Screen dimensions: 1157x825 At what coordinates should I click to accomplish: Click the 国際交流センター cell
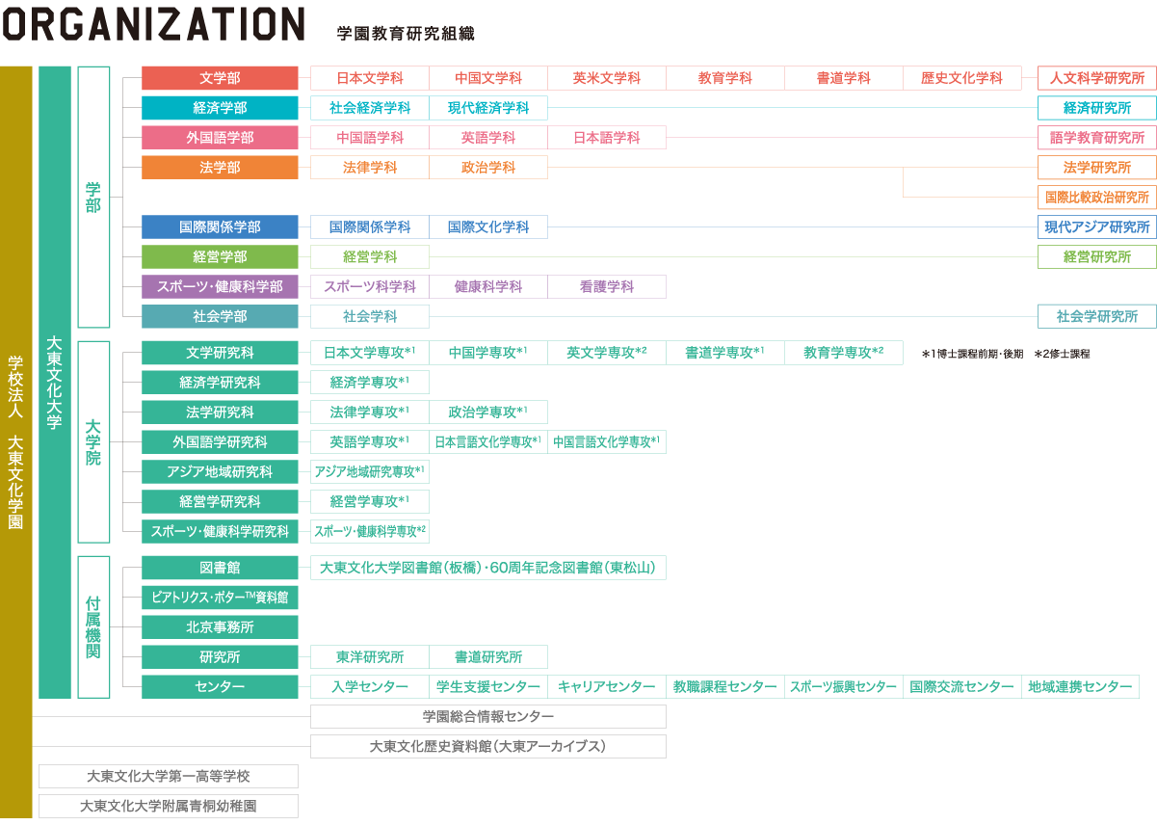pyautogui.click(x=962, y=687)
